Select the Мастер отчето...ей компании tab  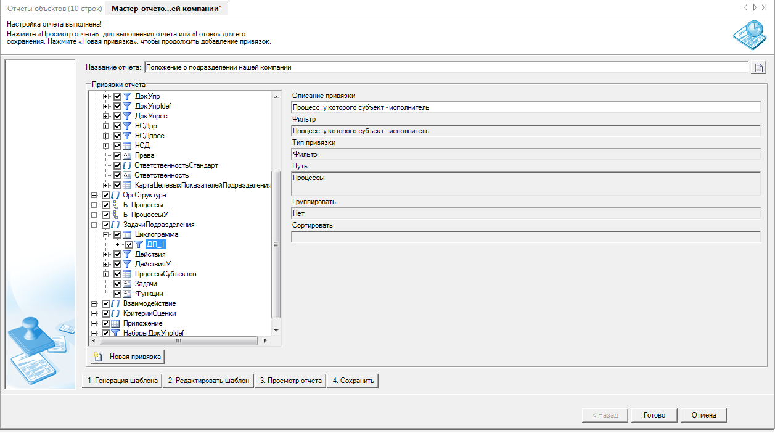(166, 8)
